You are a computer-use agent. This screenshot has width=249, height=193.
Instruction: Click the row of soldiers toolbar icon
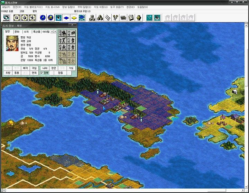click(123, 18)
